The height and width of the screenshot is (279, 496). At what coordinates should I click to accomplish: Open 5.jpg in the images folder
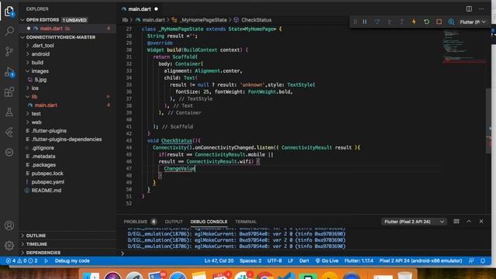tap(40, 80)
